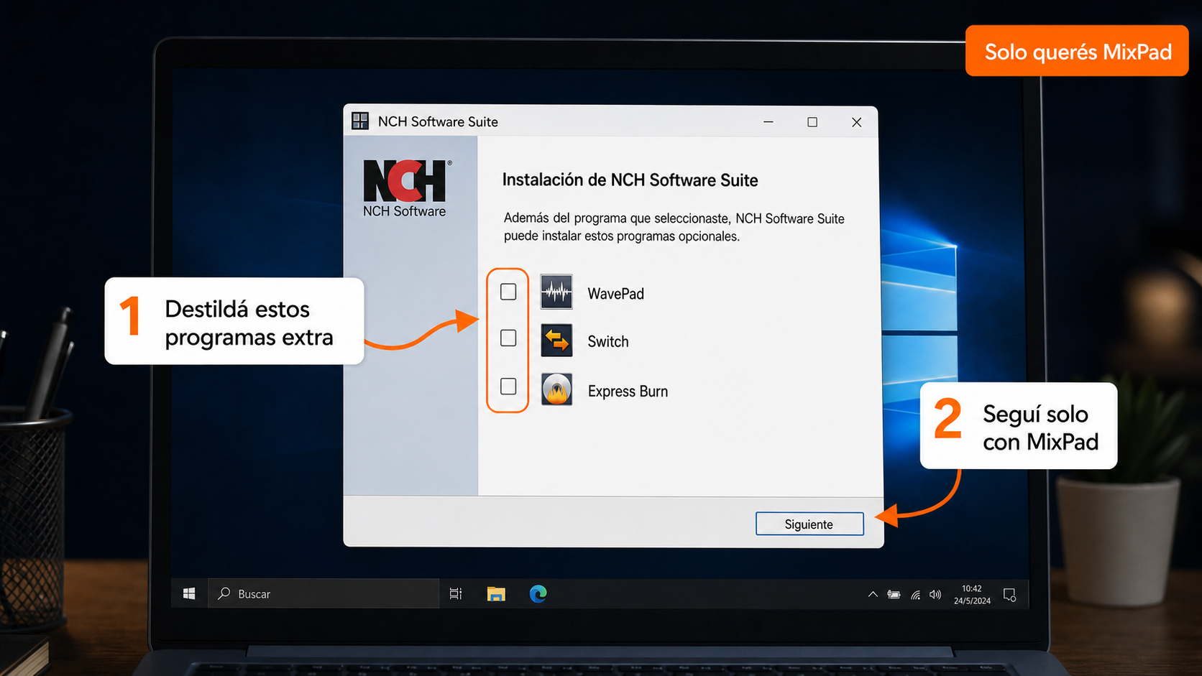Click the WavePad waveform icon

[556, 292]
